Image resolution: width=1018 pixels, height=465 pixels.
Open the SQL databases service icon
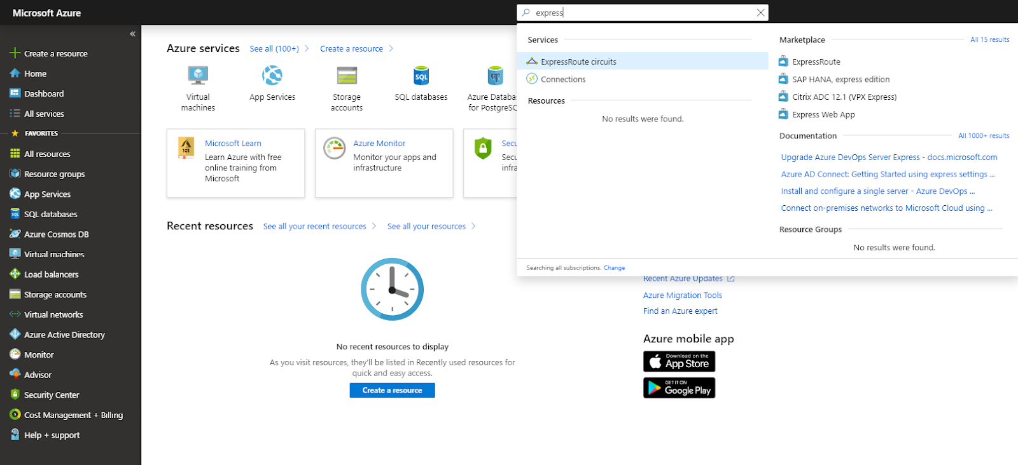click(x=421, y=76)
